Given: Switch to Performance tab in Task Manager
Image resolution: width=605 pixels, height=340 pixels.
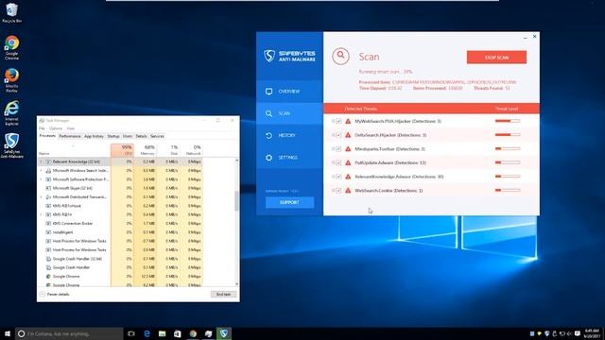Looking at the screenshot, I should coord(70,136).
